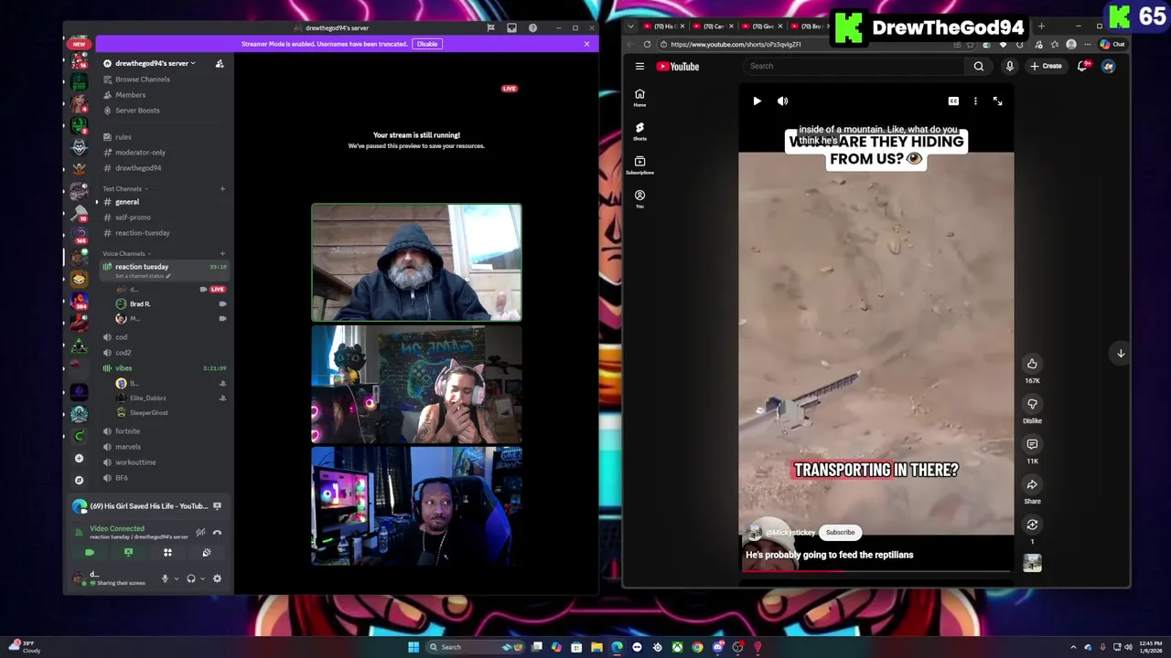Open the Short's comments showing 11K
This screenshot has width=1171, height=658.
click(1032, 444)
